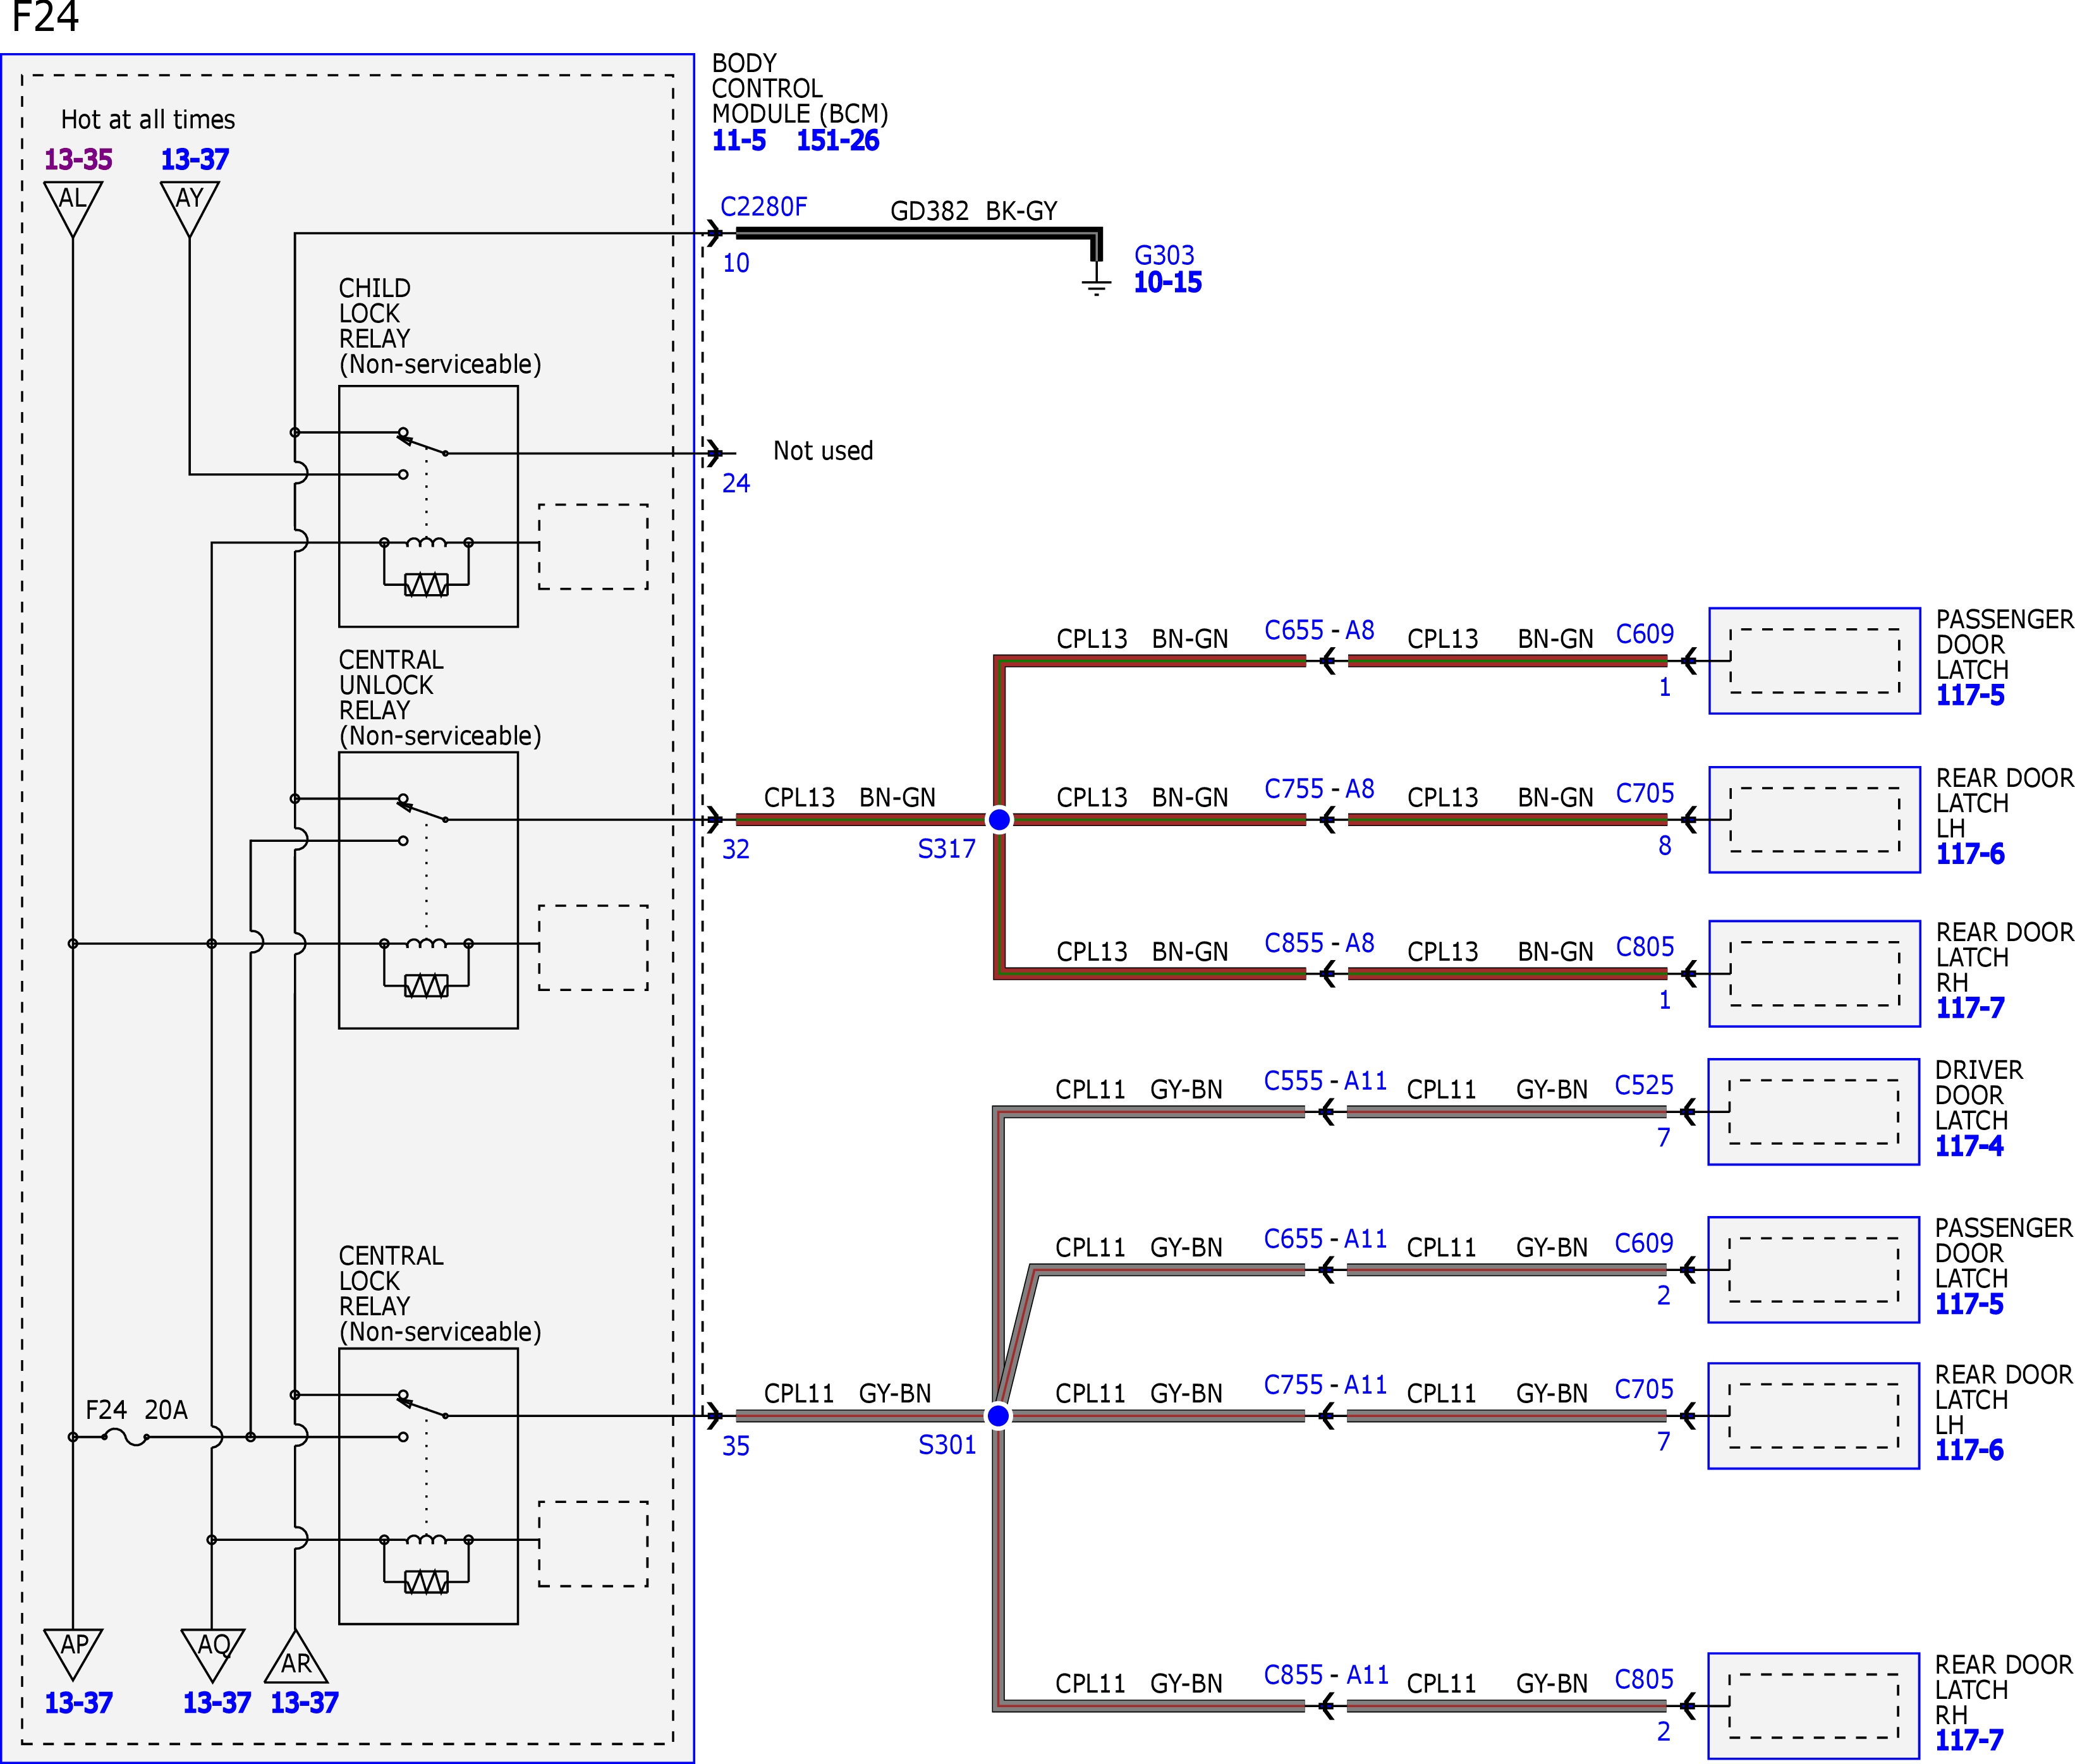This screenshot has height=1764, width=2075.
Task: Open Rear Door Latch LH page 117-6 on CPL13 circuit
Action: [1970, 854]
